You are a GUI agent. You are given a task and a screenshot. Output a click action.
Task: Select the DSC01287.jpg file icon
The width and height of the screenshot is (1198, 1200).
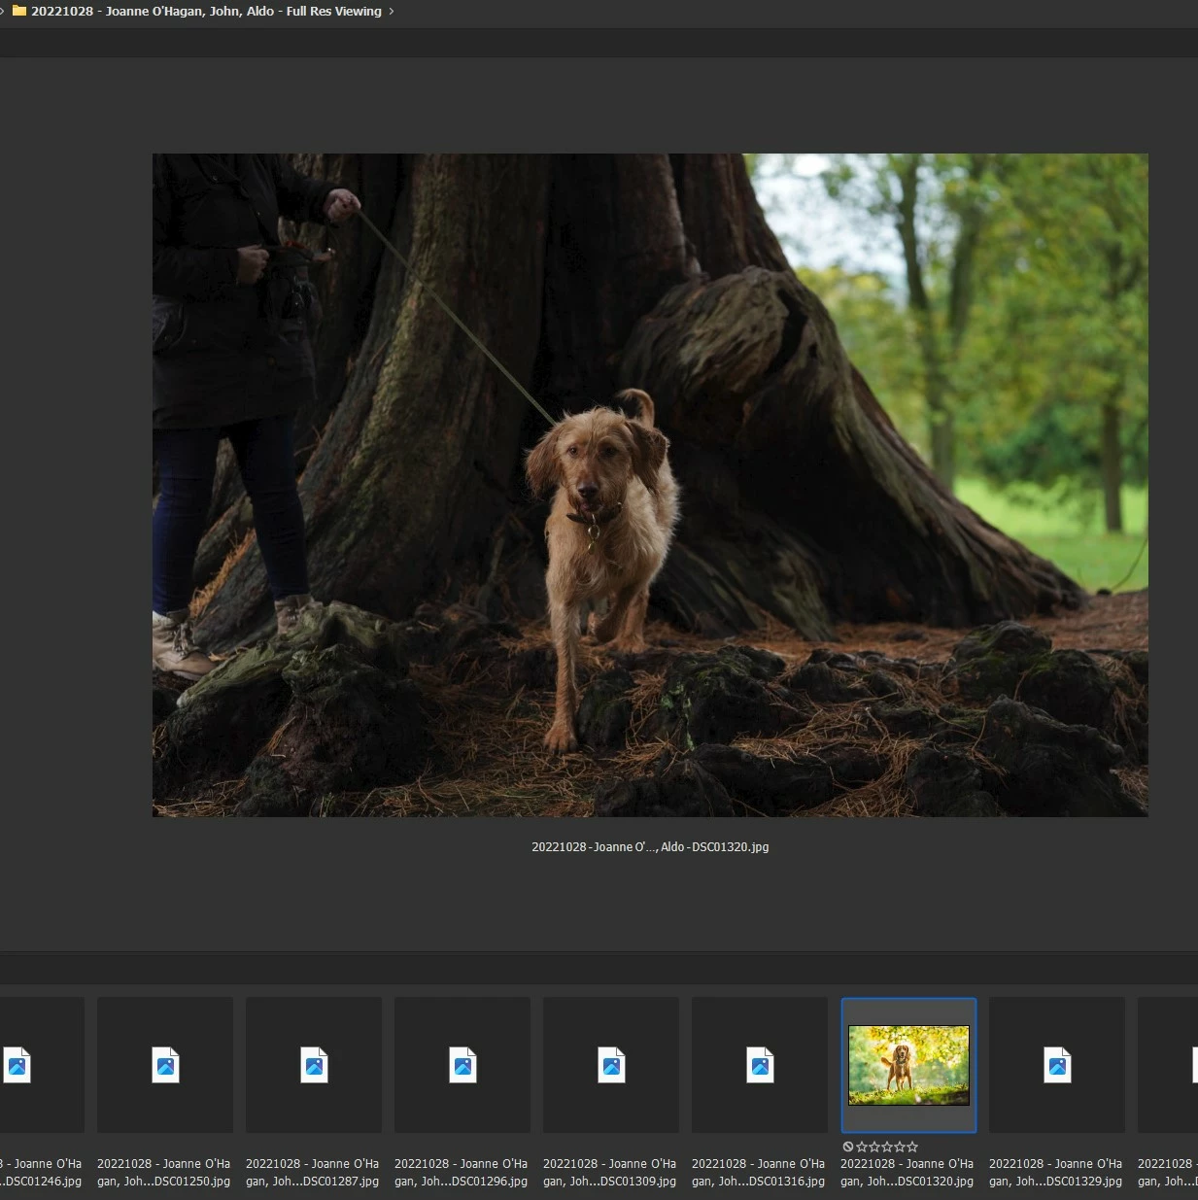pos(314,1065)
